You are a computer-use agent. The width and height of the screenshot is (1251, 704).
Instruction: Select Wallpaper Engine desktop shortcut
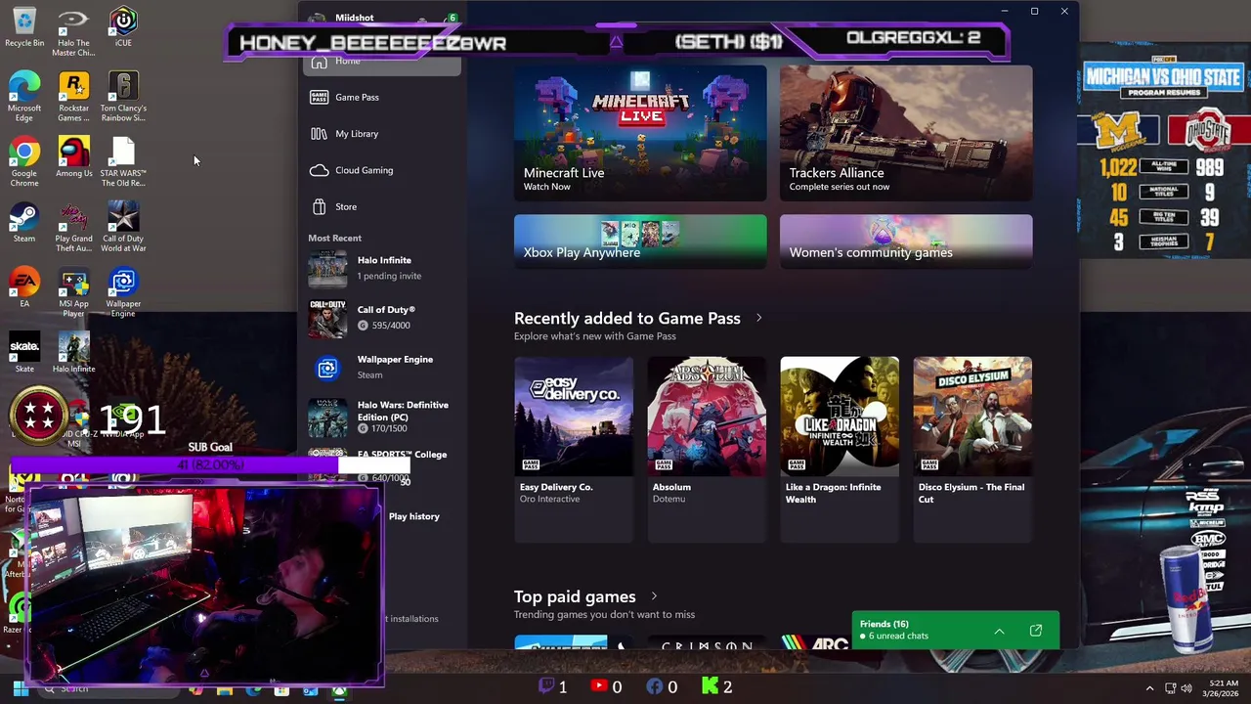(x=123, y=293)
